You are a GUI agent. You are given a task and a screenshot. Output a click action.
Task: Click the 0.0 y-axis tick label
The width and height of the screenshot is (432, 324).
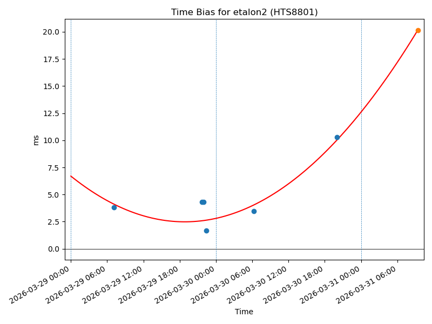coord(54,249)
